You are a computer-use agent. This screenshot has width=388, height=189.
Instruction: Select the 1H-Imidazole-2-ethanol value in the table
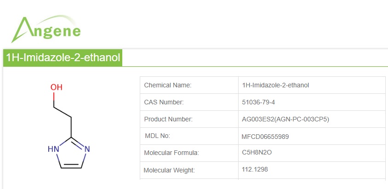point(275,85)
